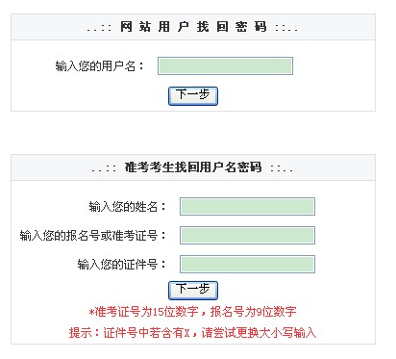Screen dimensions: 396x359
Task: Click the 输入您的姓名 label text
Action: coord(128,207)
